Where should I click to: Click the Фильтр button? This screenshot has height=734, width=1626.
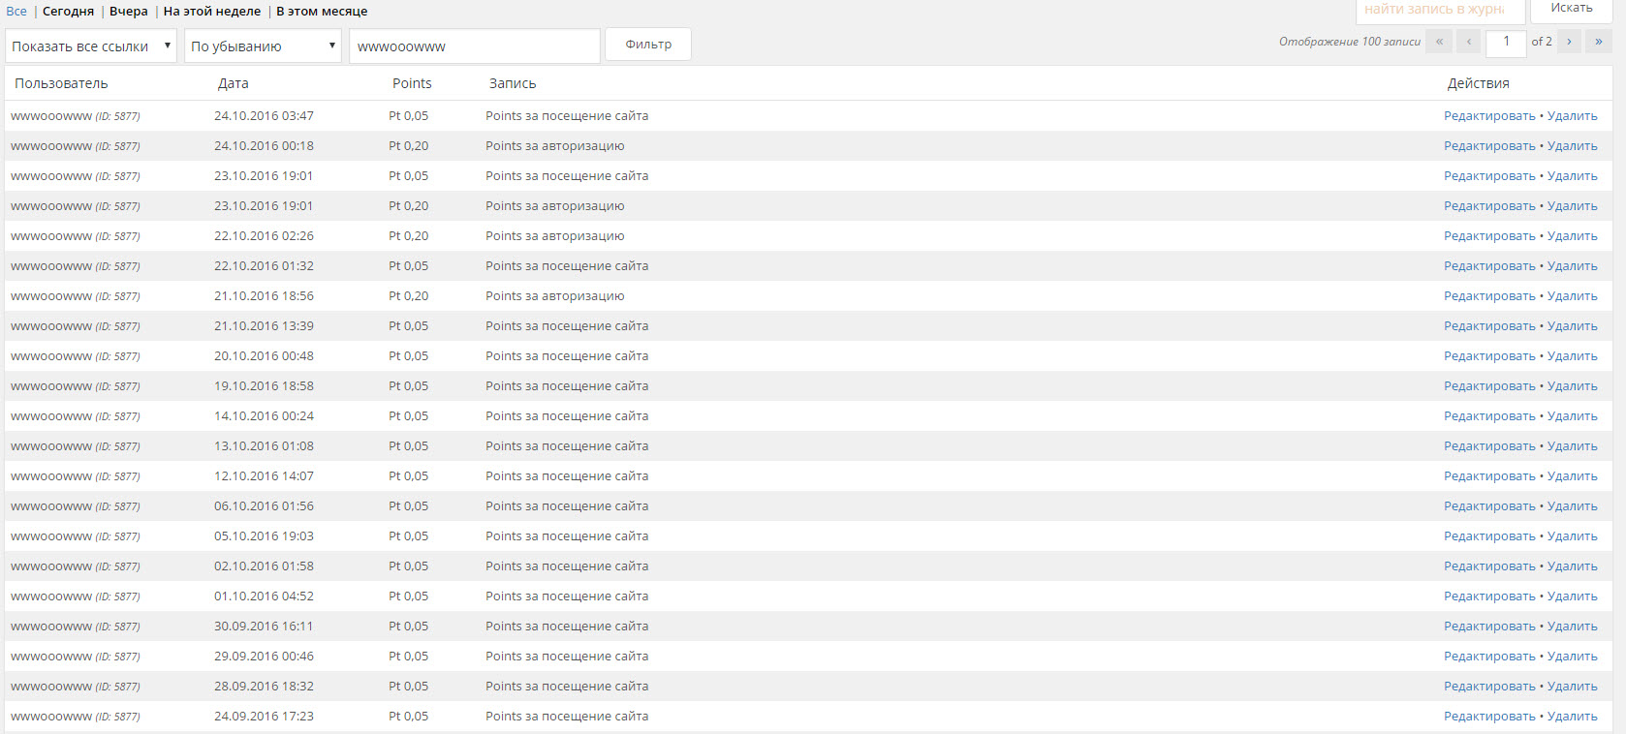click(648, 45)
